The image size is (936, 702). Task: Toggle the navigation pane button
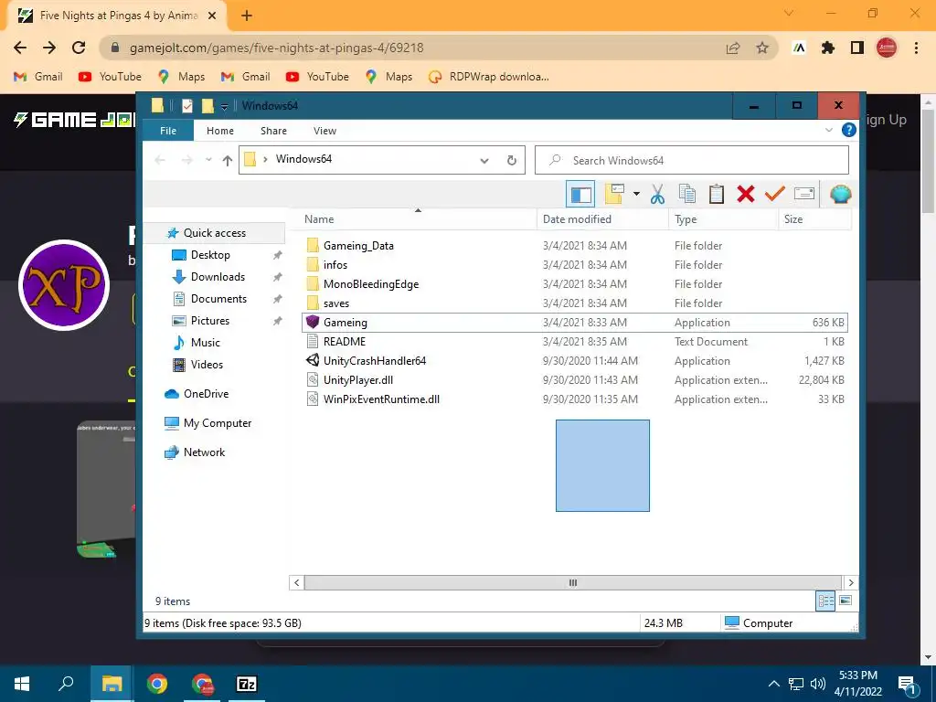point(580,194)
